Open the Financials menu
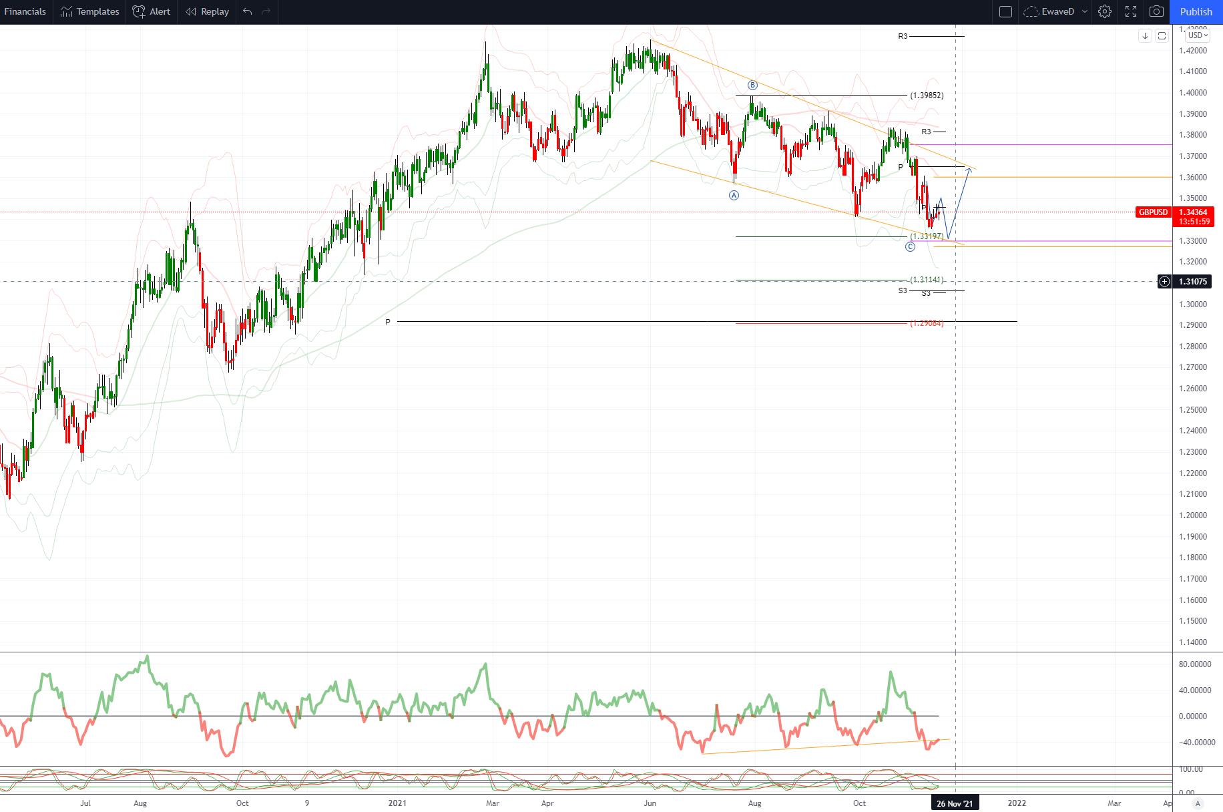This screenshot has width=1223, height=812. point(25,11)
